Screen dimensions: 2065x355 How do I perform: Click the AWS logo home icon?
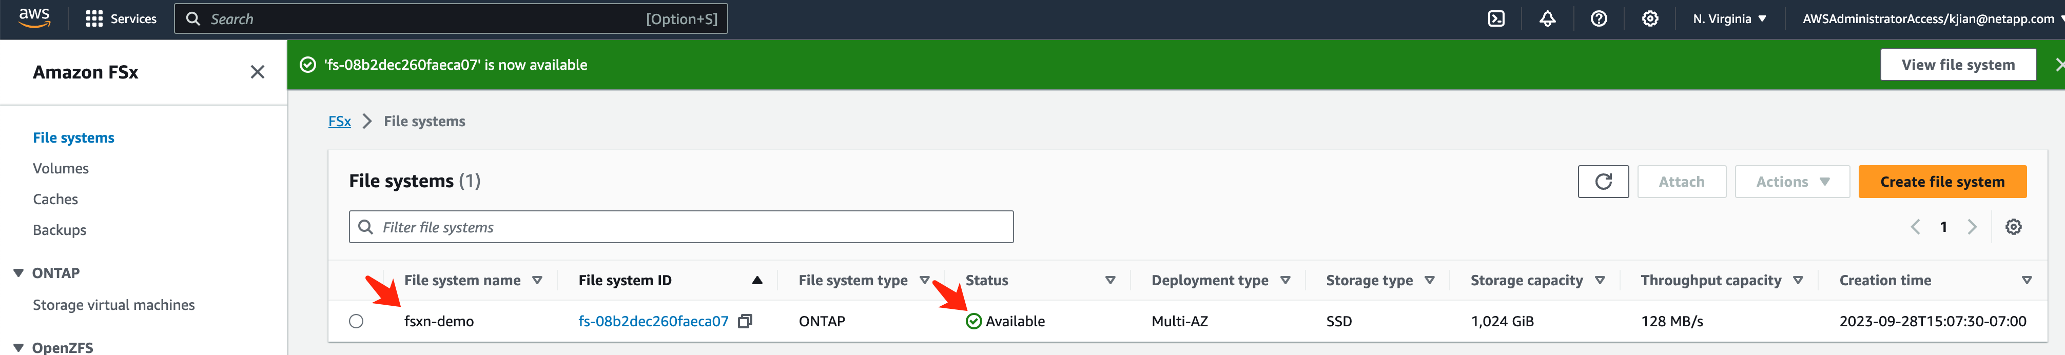34,17
